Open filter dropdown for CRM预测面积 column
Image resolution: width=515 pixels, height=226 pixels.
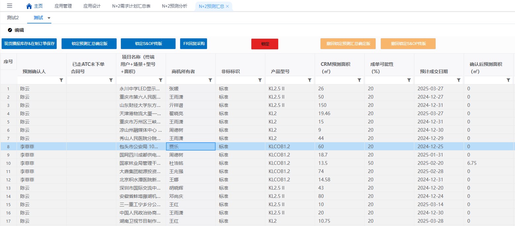tap(359, 80)
